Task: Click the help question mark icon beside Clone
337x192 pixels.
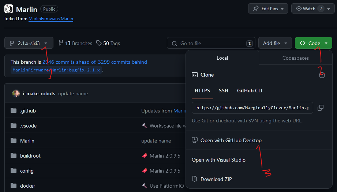Action: (322, 75)
